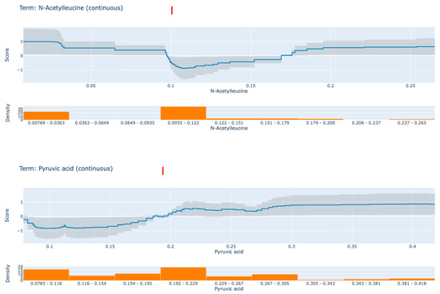Click the 0.4 tick on Pyruvic acid score plot
This screenshot has width=440, height=294.
click(413, 246)
